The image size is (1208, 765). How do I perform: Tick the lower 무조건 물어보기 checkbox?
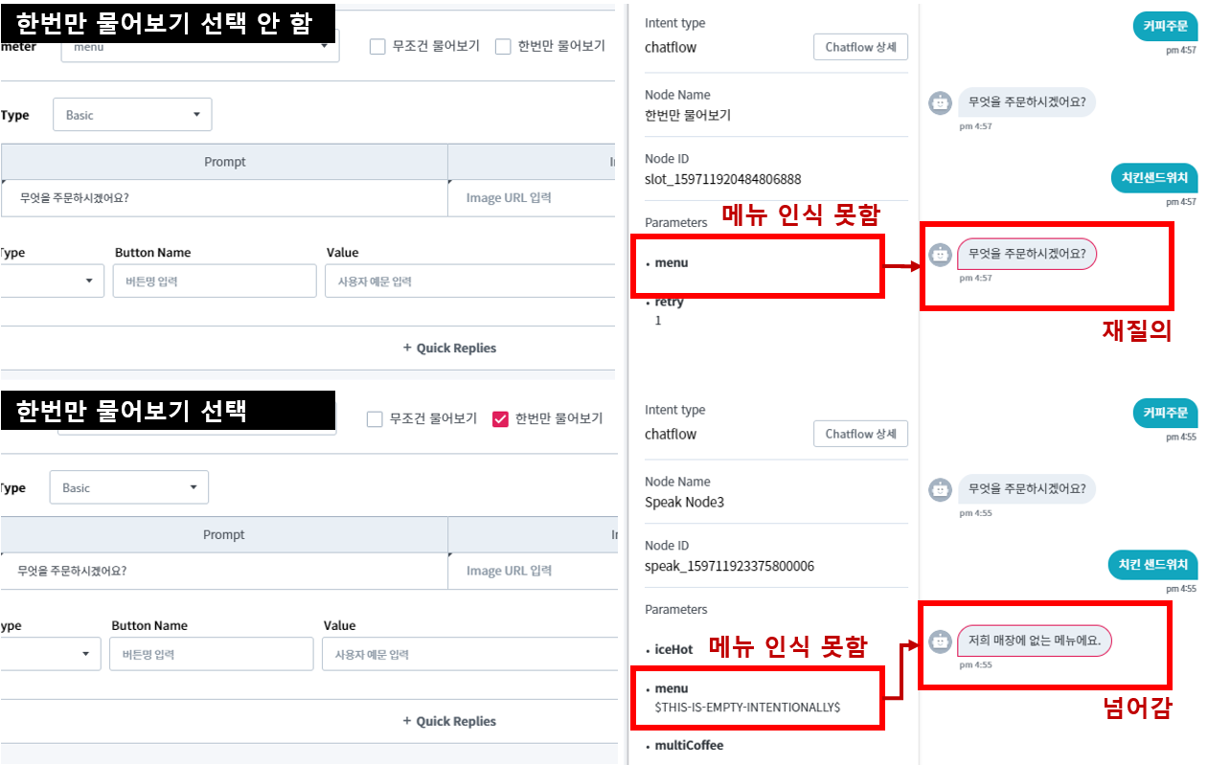pos(375,418)
